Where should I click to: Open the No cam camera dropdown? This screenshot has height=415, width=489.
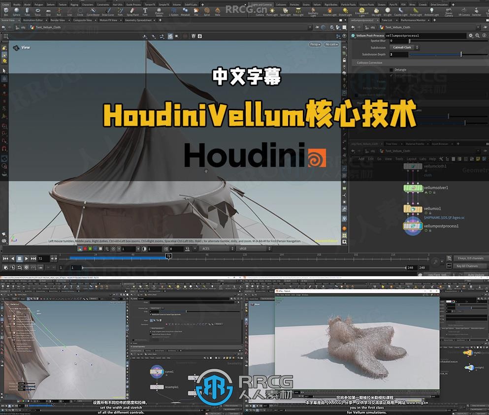point(331,44)
